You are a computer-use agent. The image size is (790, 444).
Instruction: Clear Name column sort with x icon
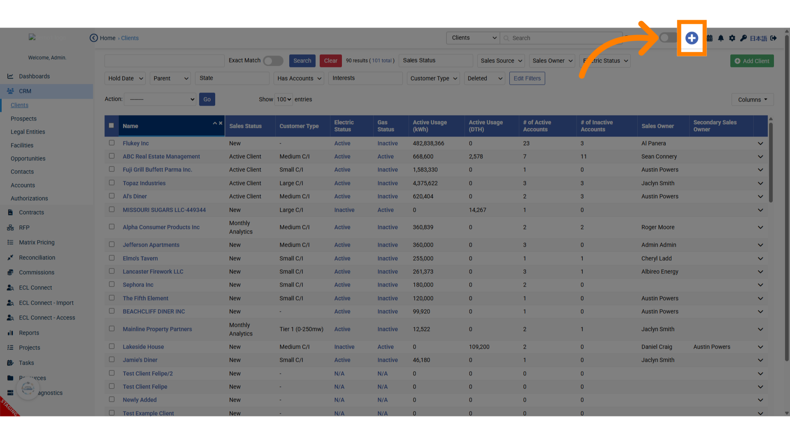221,123
